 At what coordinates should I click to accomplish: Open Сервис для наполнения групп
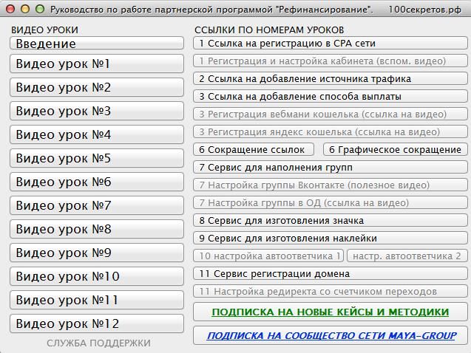330,168
